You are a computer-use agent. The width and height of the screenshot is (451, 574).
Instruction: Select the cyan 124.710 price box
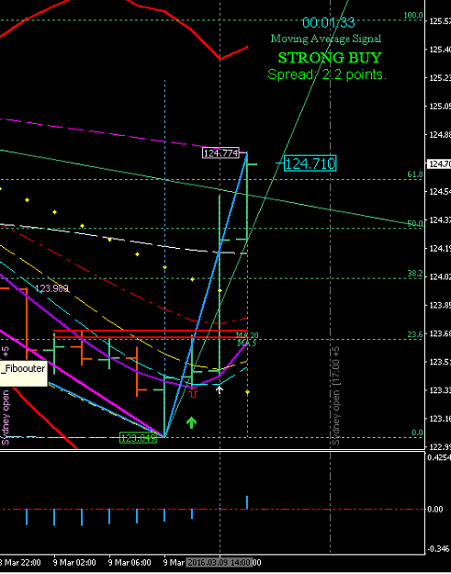pyautogui.click(x=310, y=163)
